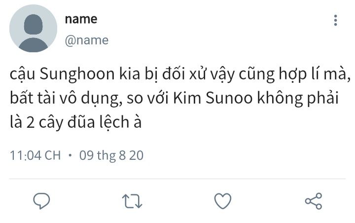The width and height of the screenshot is (355, 223).
Task: Open profile via bold display name "name"
Action: coord(81,19)
